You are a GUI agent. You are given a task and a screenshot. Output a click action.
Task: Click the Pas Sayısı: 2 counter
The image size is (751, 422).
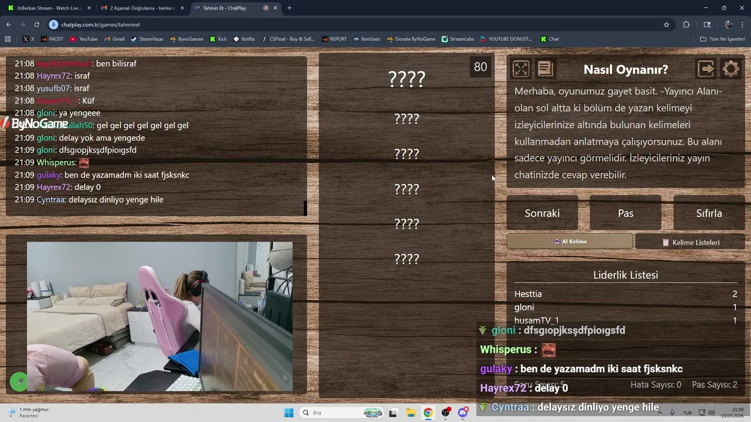[715, 384]
